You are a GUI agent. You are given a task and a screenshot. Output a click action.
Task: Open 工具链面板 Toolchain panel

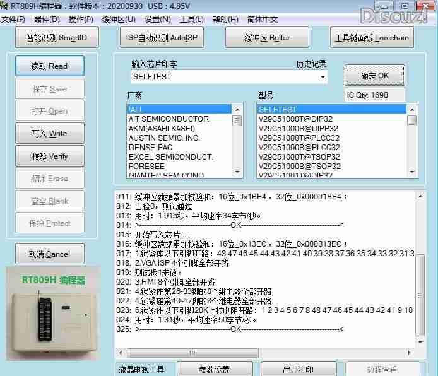coord(372,38)
